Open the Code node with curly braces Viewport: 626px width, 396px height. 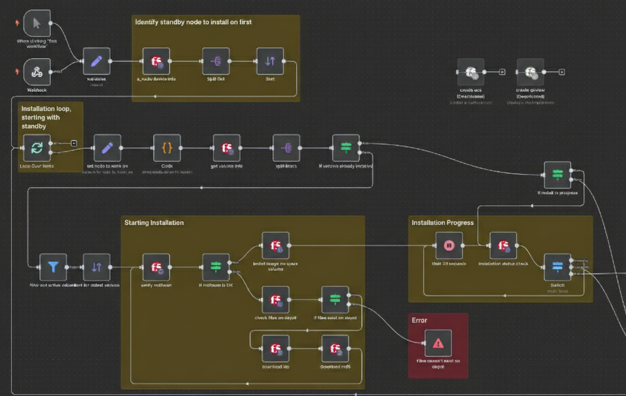[167, 148]
